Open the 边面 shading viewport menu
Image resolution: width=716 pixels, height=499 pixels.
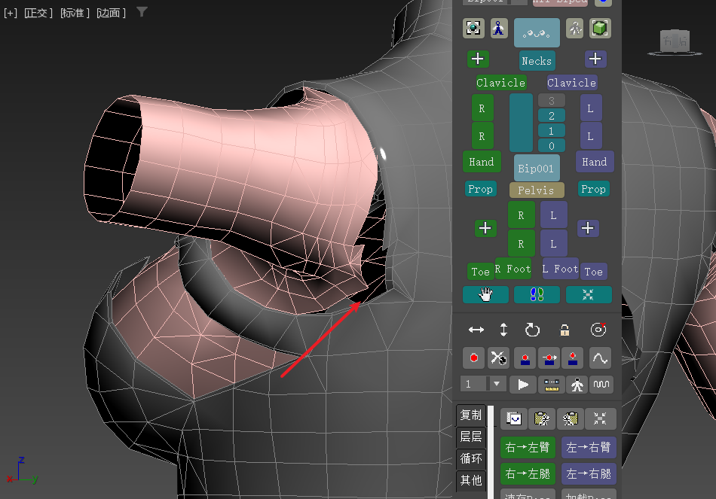pos(111,13)
